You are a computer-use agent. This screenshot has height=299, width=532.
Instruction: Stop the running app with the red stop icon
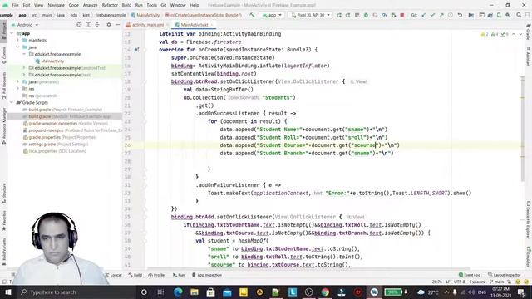click(x=402, y=15)
